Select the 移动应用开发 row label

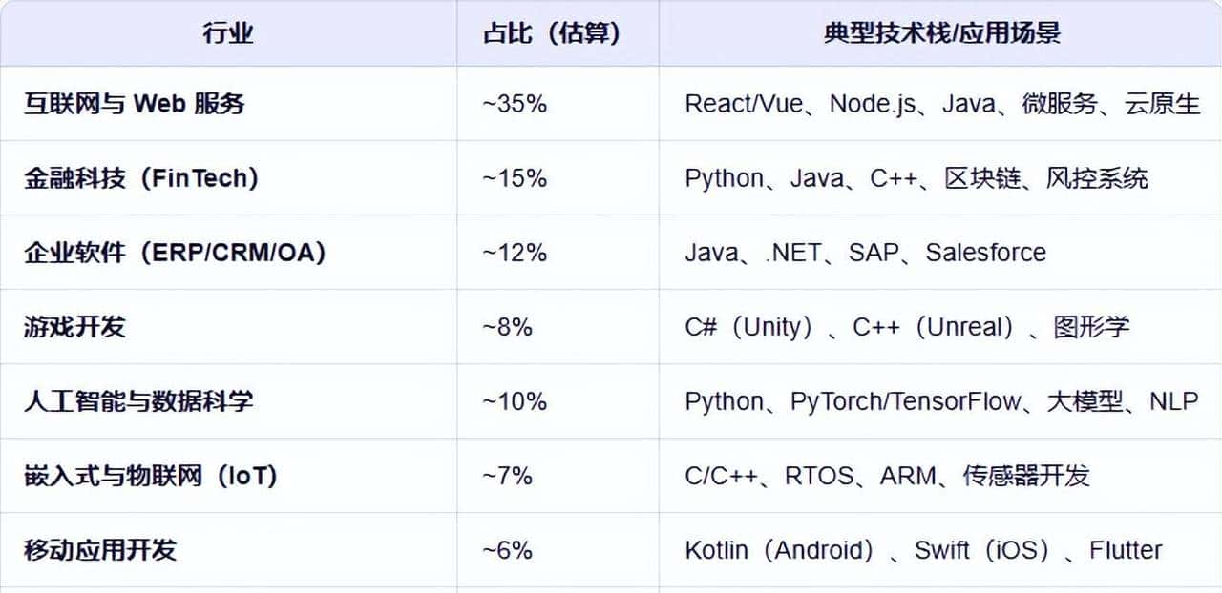[x=100, y=550]
